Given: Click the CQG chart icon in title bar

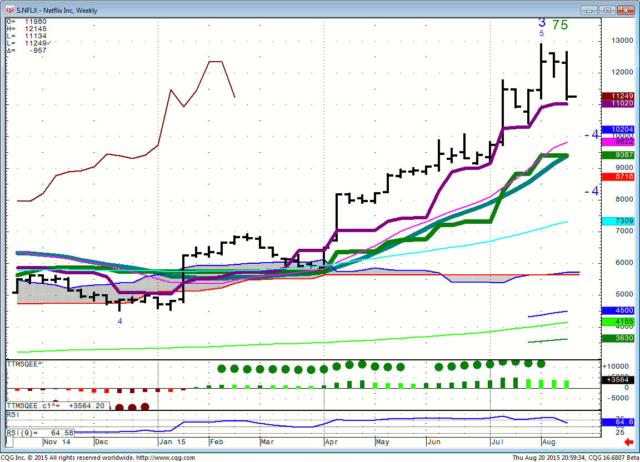Looking at the screenshot, I should [x=10, y=10].
